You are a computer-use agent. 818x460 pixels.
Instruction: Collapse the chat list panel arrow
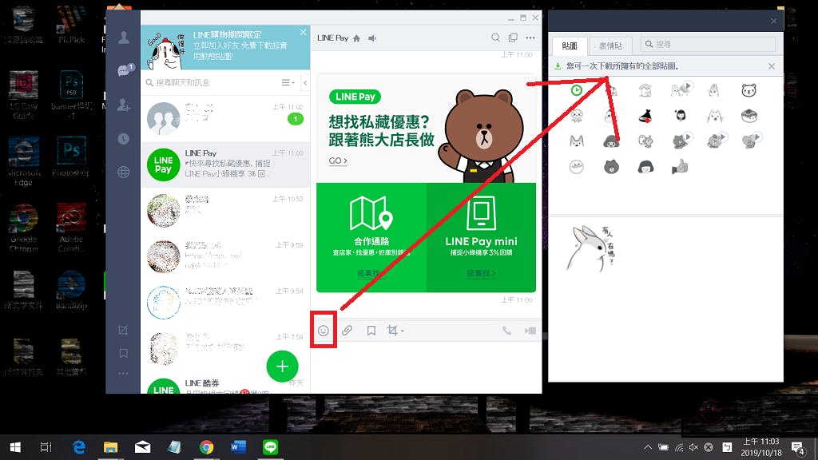[x=305, y=82]
